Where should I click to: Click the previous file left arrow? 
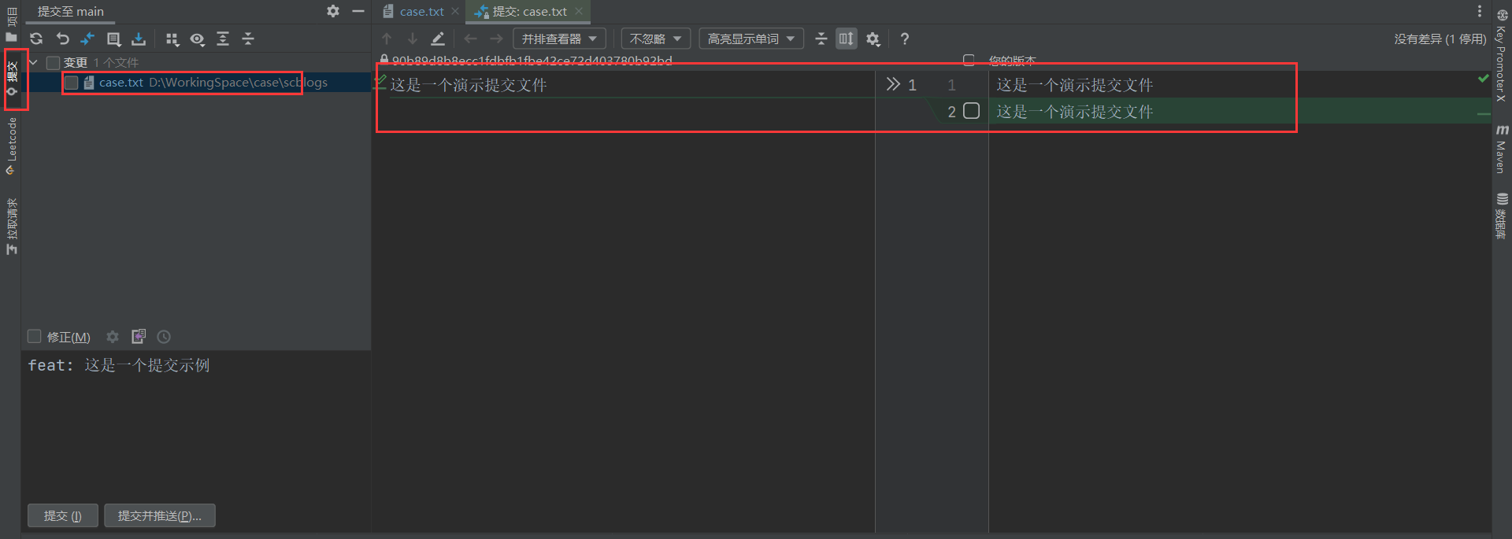pos(471,39)
